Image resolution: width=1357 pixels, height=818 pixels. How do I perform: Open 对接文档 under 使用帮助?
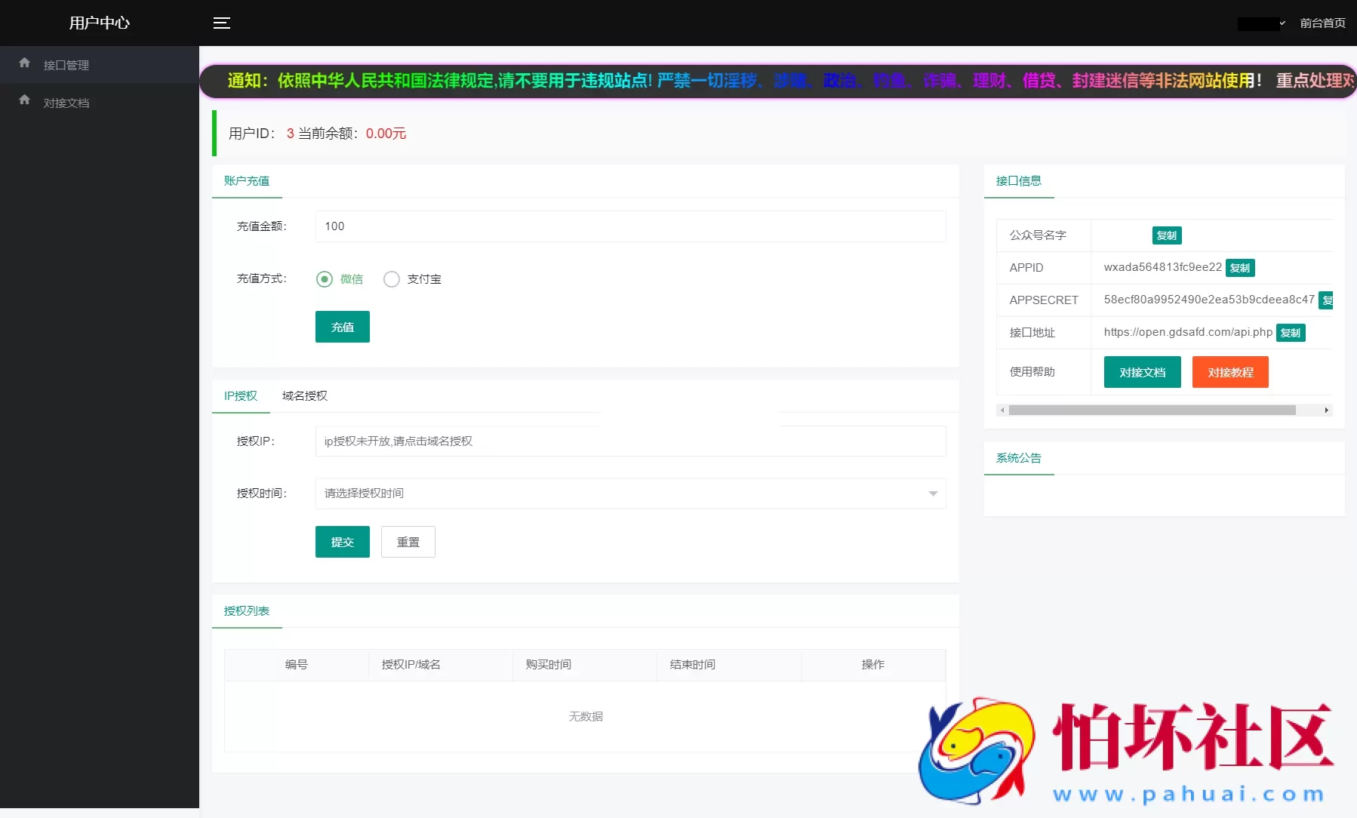(1142, 371)
